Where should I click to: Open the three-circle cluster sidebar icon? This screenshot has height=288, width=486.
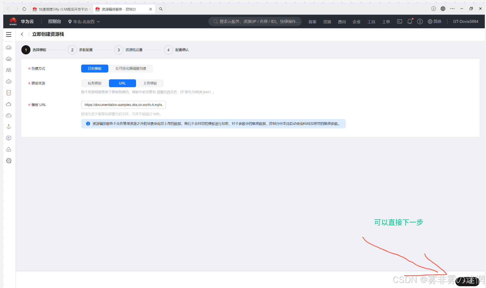point(9,149)
